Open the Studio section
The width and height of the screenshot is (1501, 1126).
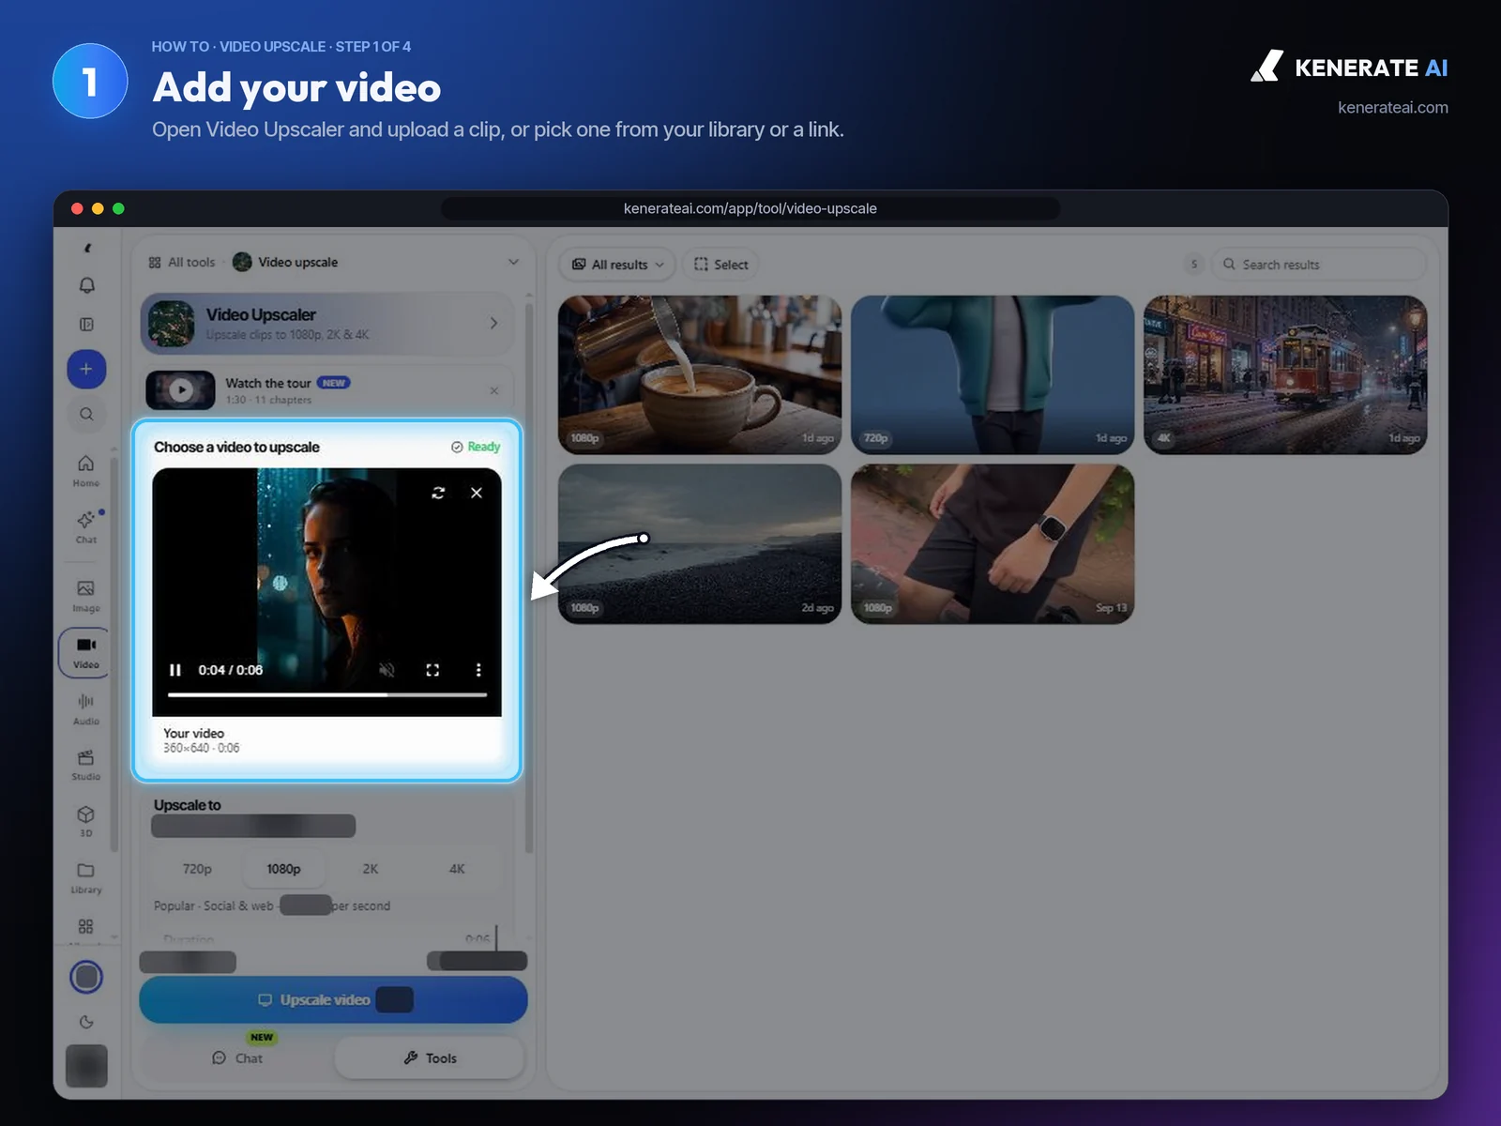coord(86,765)
